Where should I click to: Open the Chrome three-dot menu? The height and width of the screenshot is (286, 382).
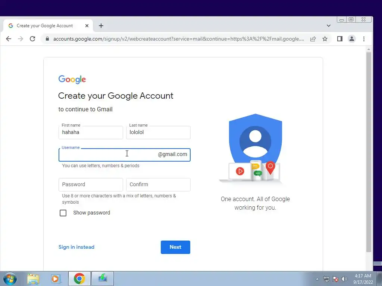[x=364, y=39]
